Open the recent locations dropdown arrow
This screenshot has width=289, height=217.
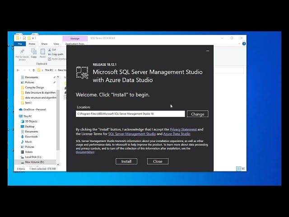29,70
